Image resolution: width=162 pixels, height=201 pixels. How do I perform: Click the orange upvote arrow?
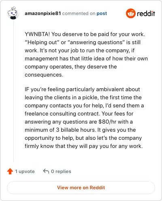click(x=10, y=171)
